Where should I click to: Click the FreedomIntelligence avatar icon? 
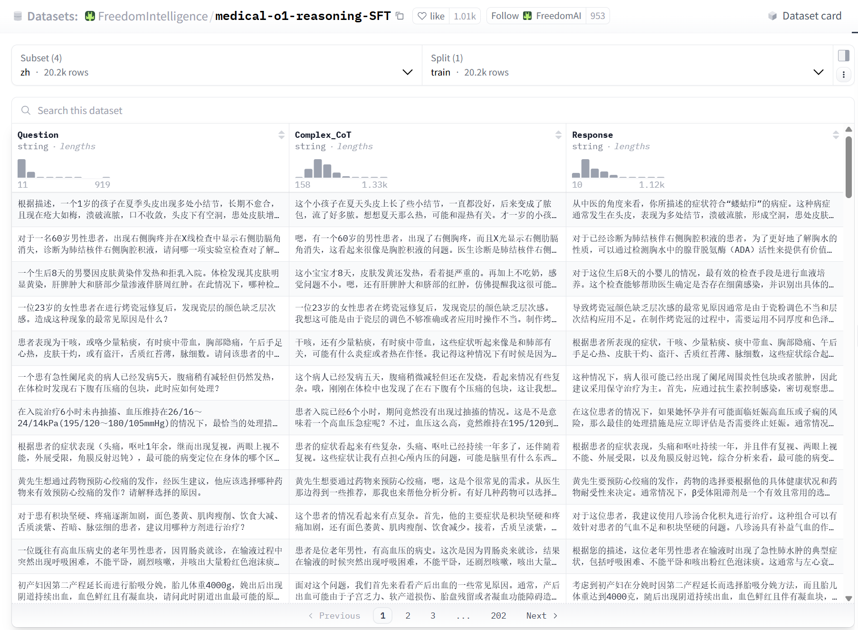[x=90, y=16]
